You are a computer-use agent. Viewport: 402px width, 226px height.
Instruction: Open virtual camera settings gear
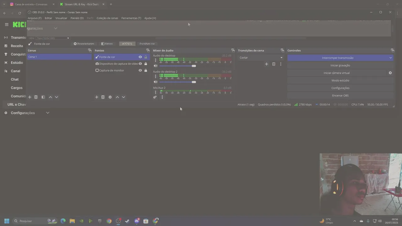pyautogui.click(x=390, y=73)
